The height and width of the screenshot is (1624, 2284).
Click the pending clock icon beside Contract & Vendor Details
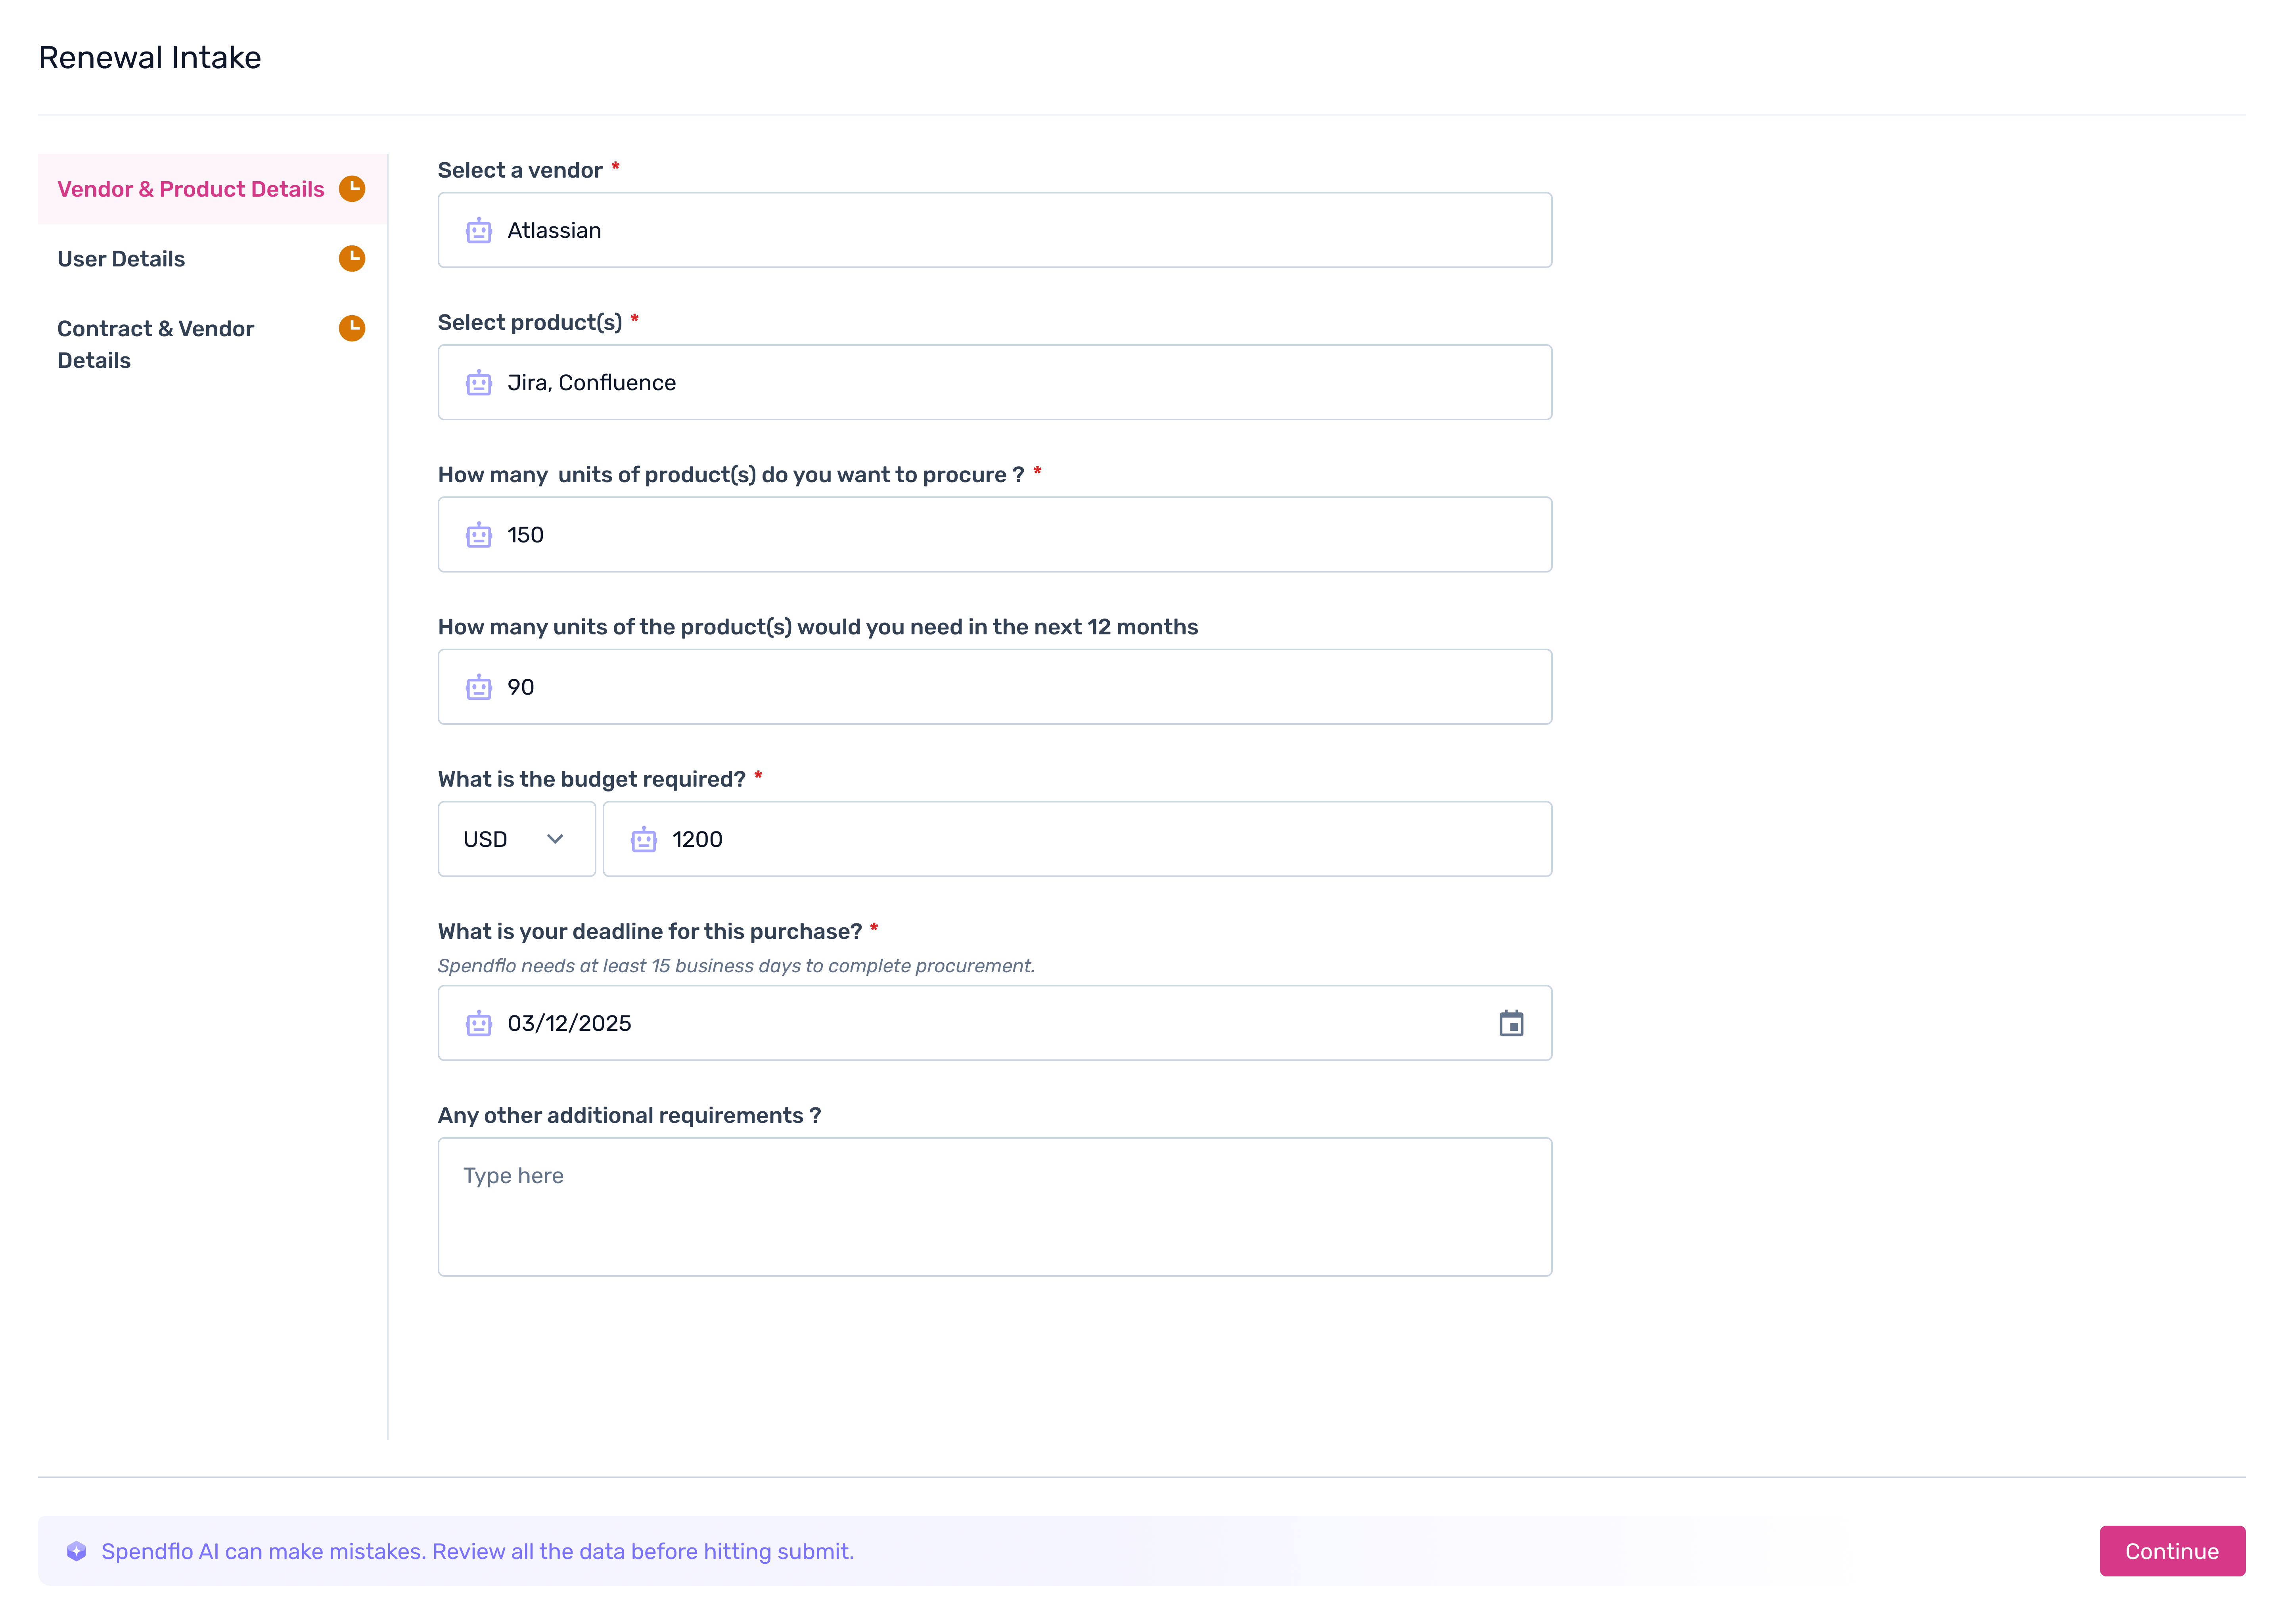pyautogui.click(x=352, y=328)
